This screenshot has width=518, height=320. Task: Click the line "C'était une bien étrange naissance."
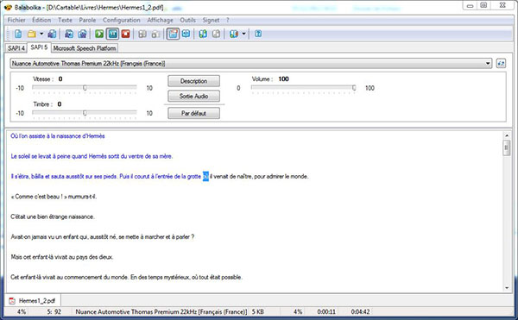pos(53,216)
